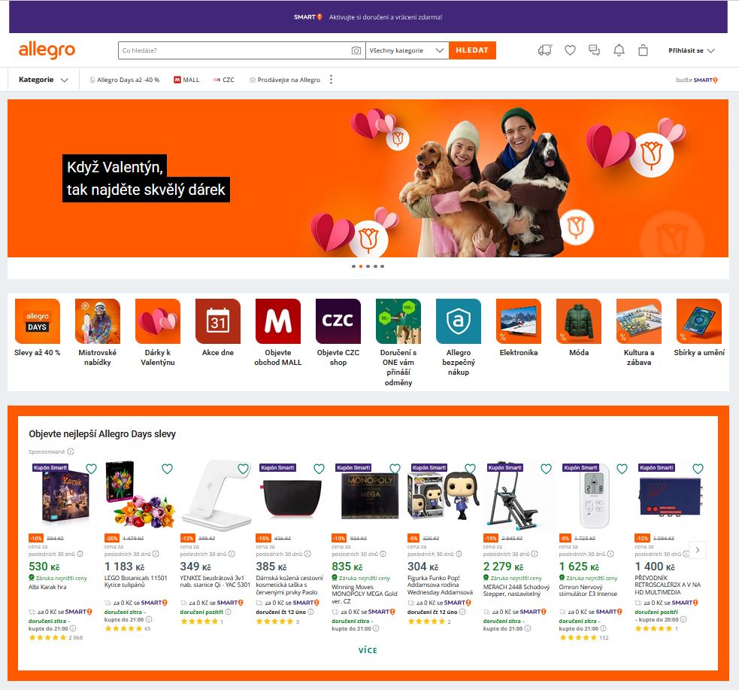The height and width of the screenshot is (690, 739).
Task: Open the shopping cart icon
Action: pyautogui.click(x=643, y=50)
